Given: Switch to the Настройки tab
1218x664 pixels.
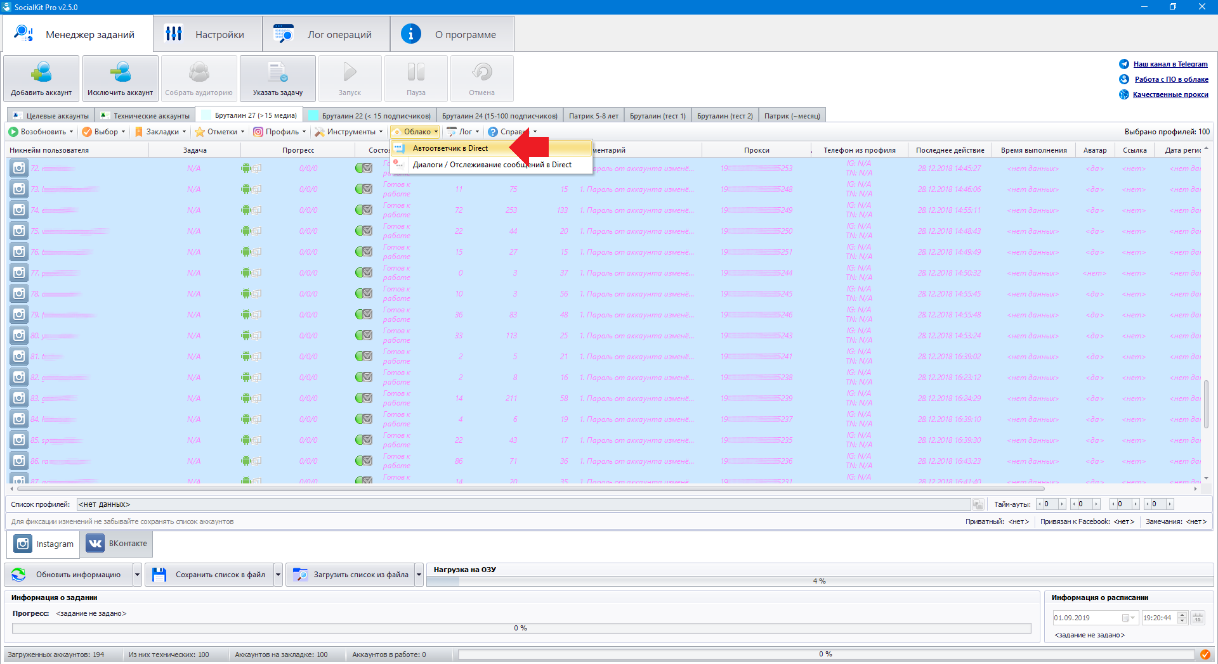Looking at the screenshot, I should pos(208,34).
